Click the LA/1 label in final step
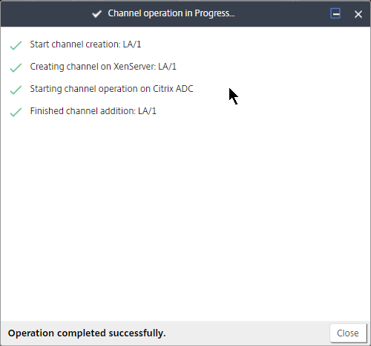The width and height of the screenshot is (371, 346). pos(148,111)
